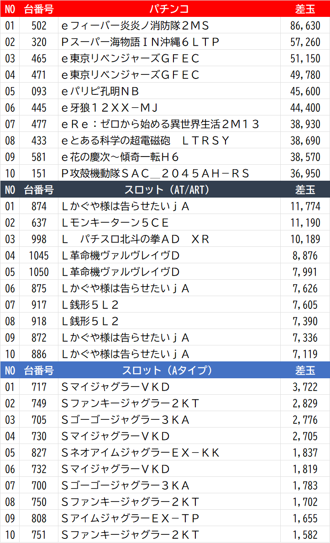Select machine number 465 cell
330x543 pixels.
pos(39,58)
